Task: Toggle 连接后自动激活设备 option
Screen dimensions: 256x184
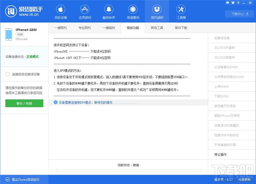Action: [x=7, y=74]
